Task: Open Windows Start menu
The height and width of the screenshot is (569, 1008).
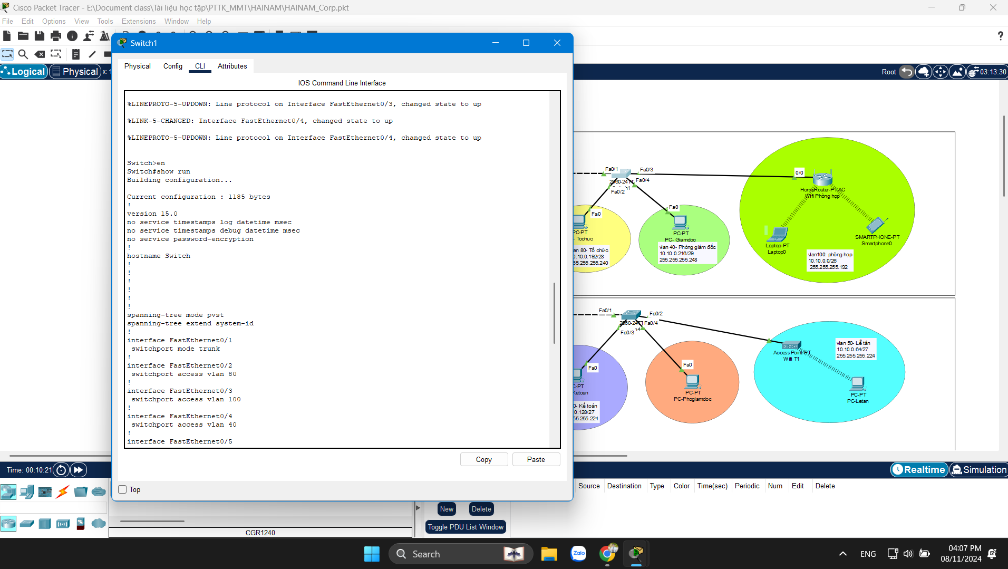Action: pyautogui.click(x=372, y=554)
